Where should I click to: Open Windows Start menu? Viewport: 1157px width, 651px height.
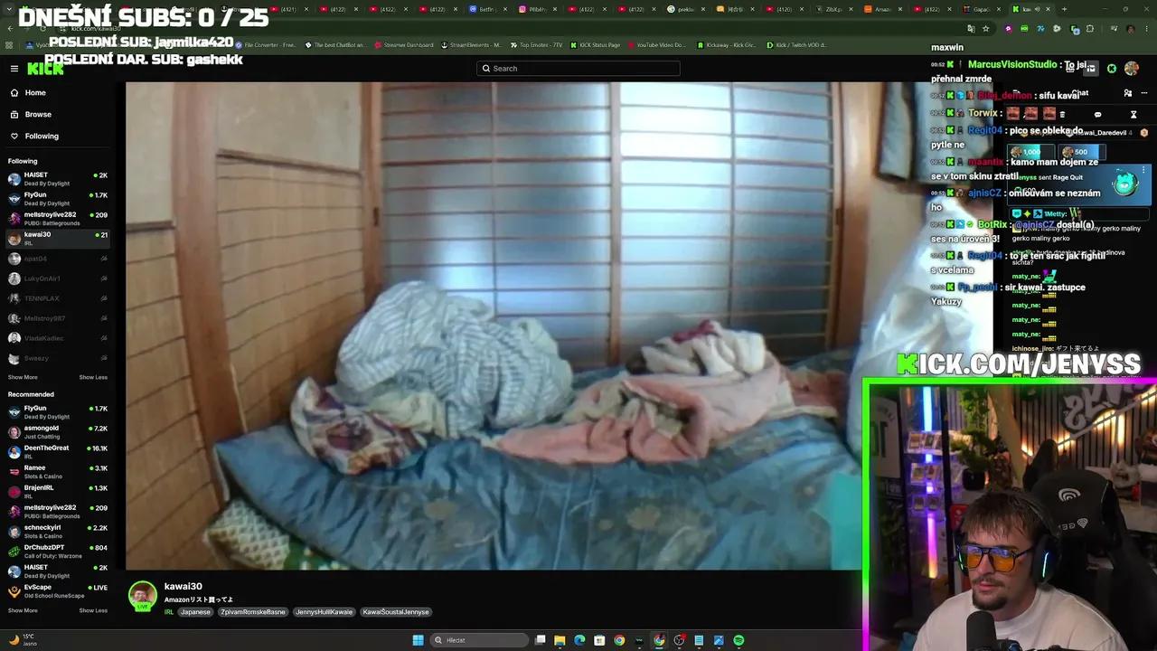click(418, 640)
